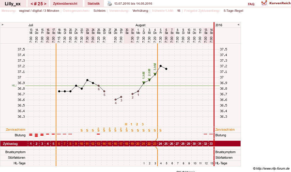Viewport: 291px width, 172px height.
Task: Click the mucus S symbol on day 24
Action: tap(160, 130)
